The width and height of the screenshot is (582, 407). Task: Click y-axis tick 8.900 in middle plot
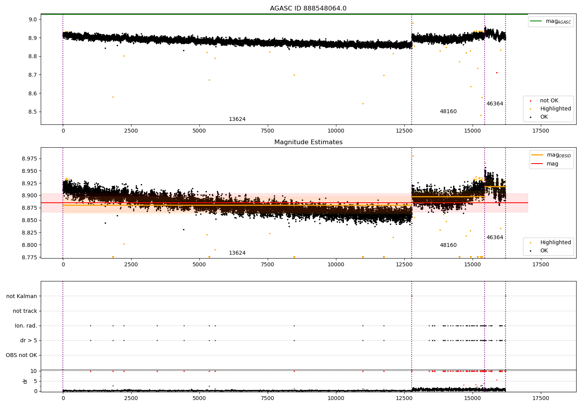pos(30,196)
